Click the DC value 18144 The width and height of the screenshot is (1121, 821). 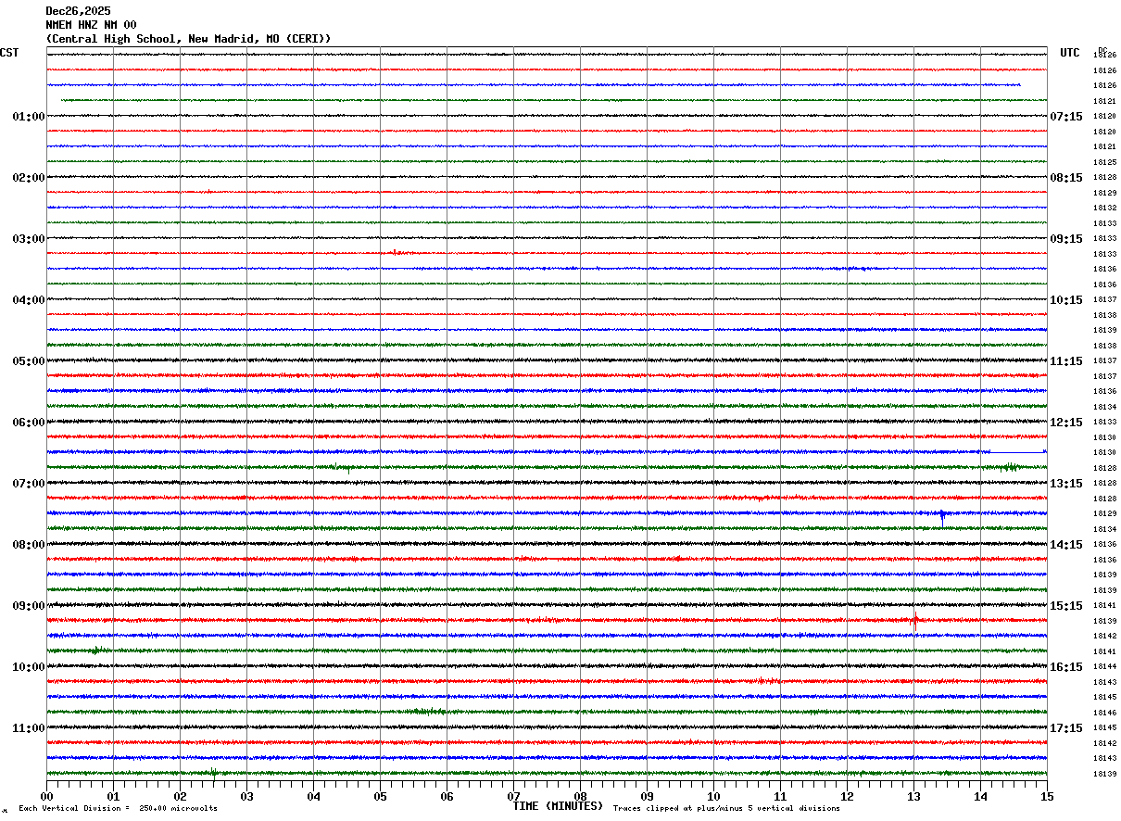click(x=1104, y=667)
